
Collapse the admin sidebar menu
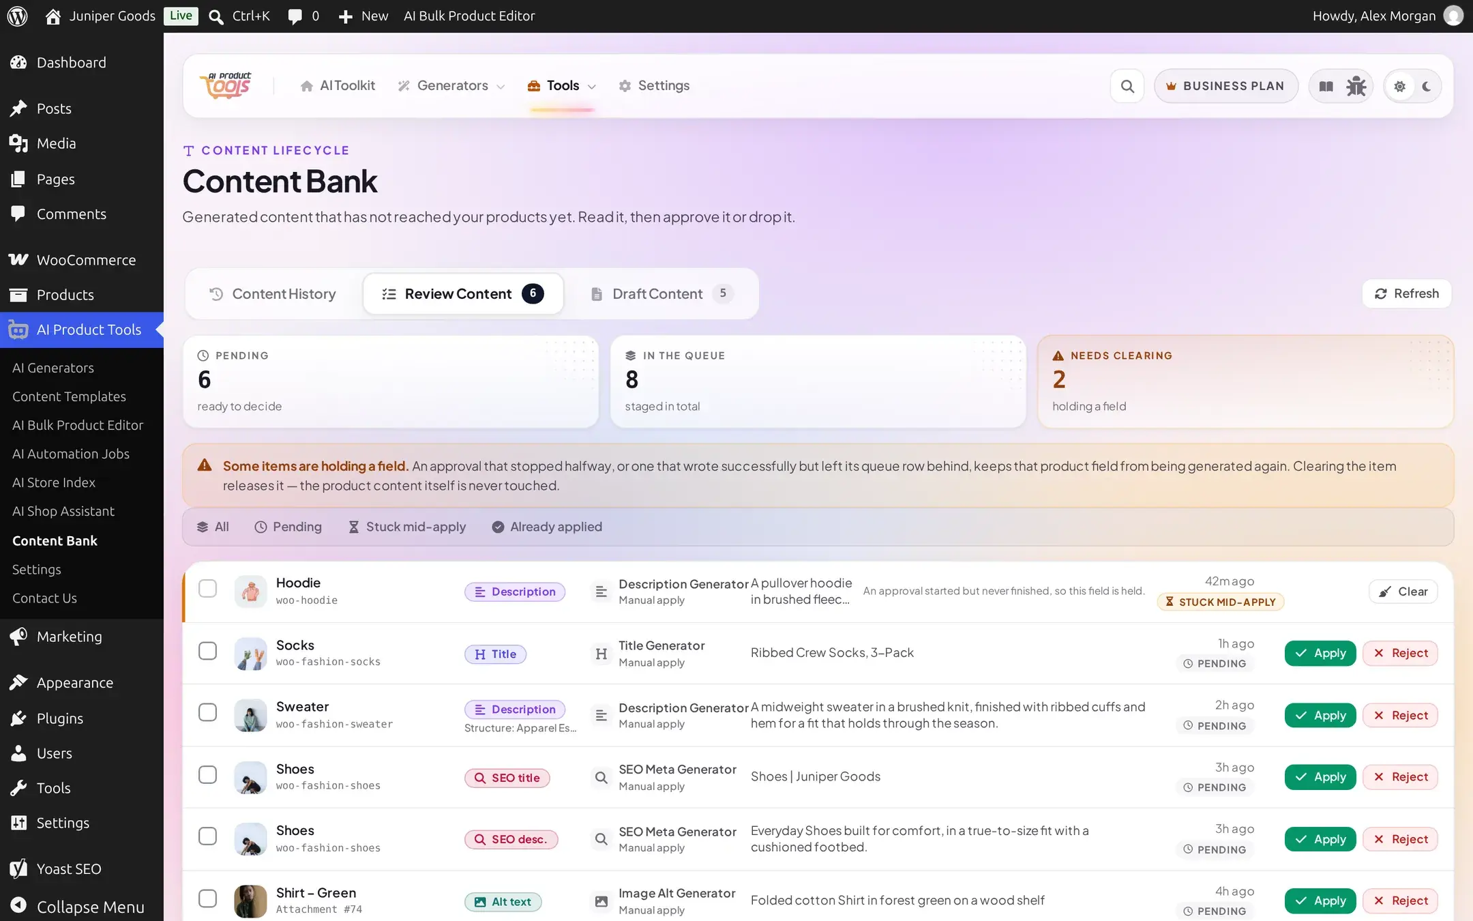(x=82, y=907)
